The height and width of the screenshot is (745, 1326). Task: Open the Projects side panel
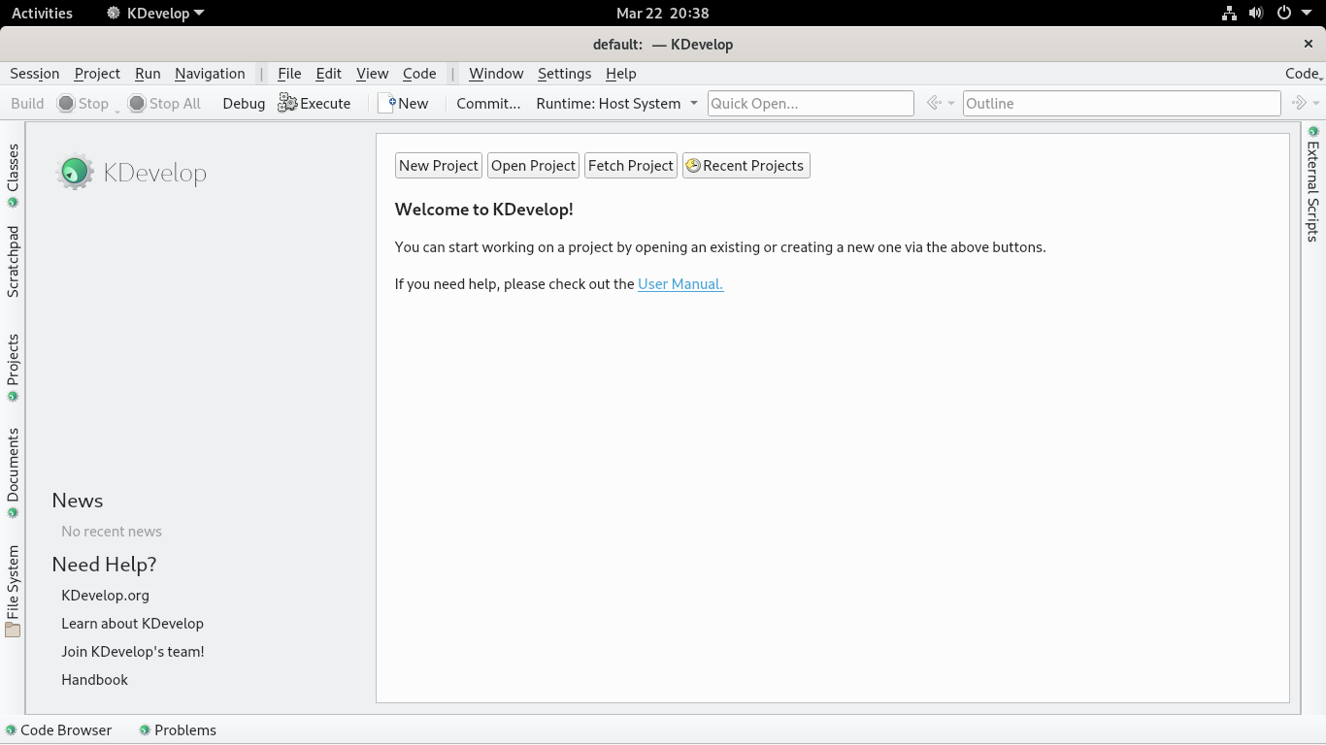(13, 368)
